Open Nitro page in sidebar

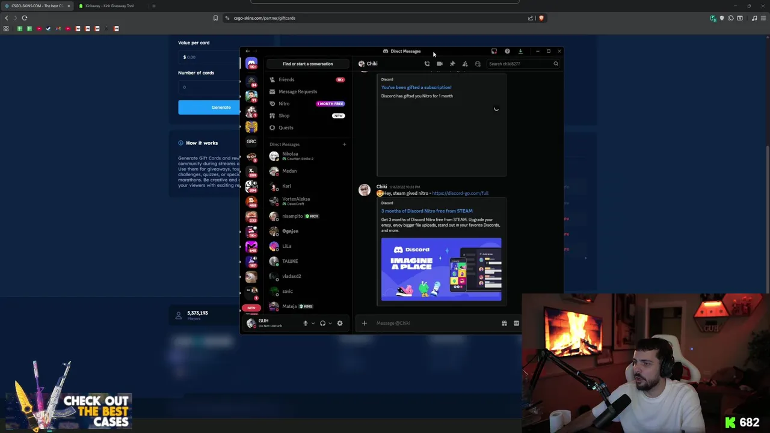click(307, 103)
